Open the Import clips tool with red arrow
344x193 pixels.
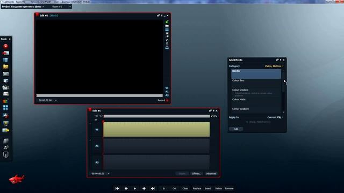pos(6,53)
